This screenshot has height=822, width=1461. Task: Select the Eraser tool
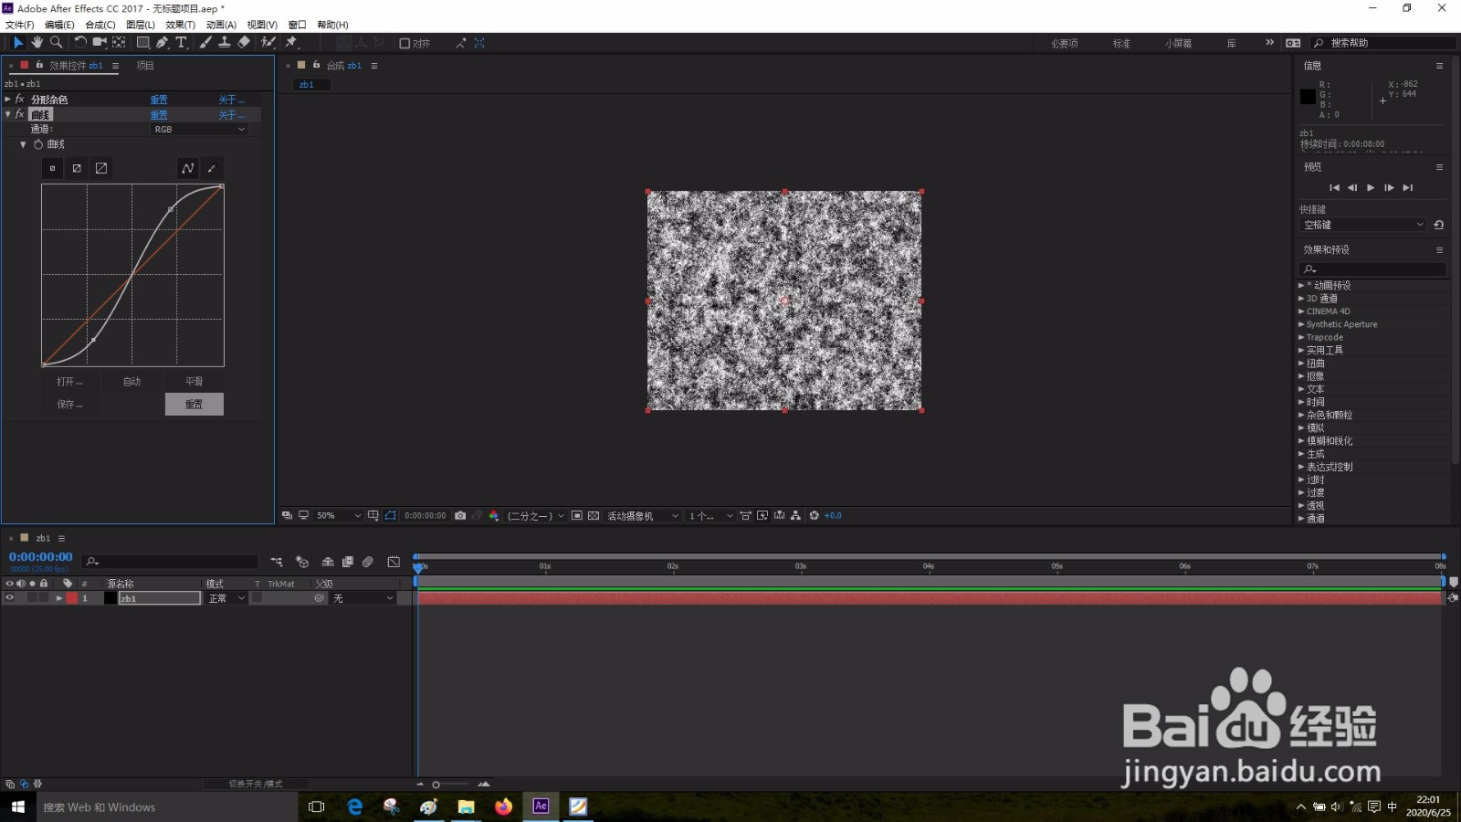(244, 42)
